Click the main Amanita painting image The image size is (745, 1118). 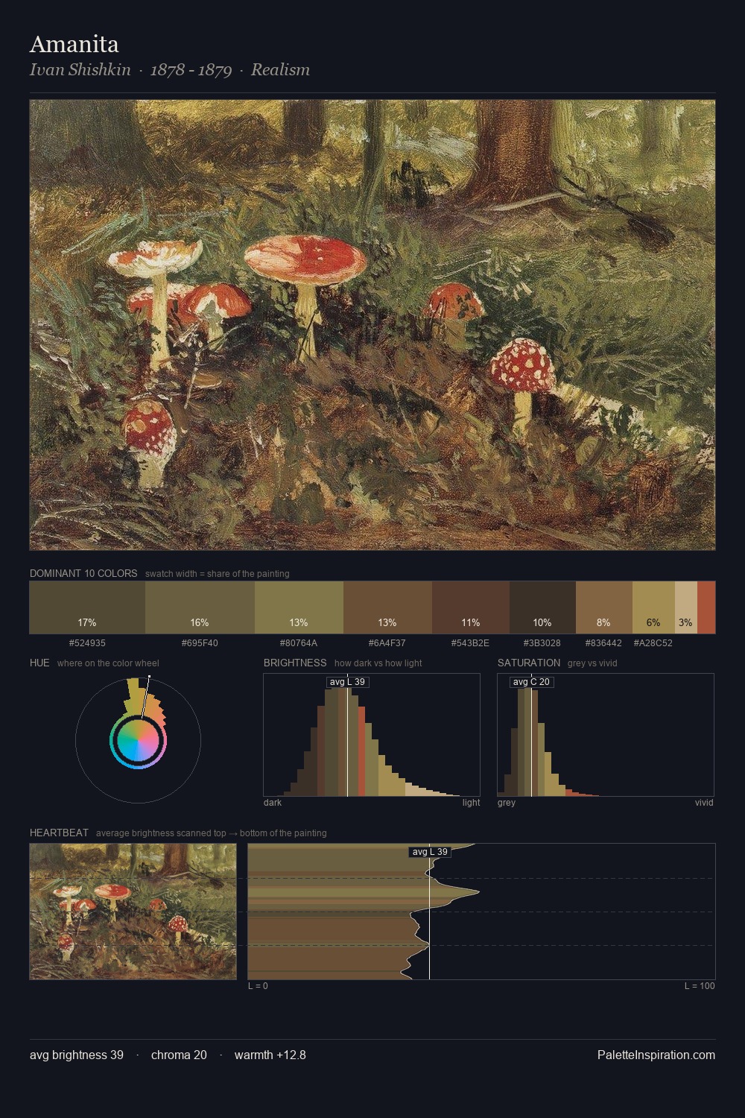[372, 325]
